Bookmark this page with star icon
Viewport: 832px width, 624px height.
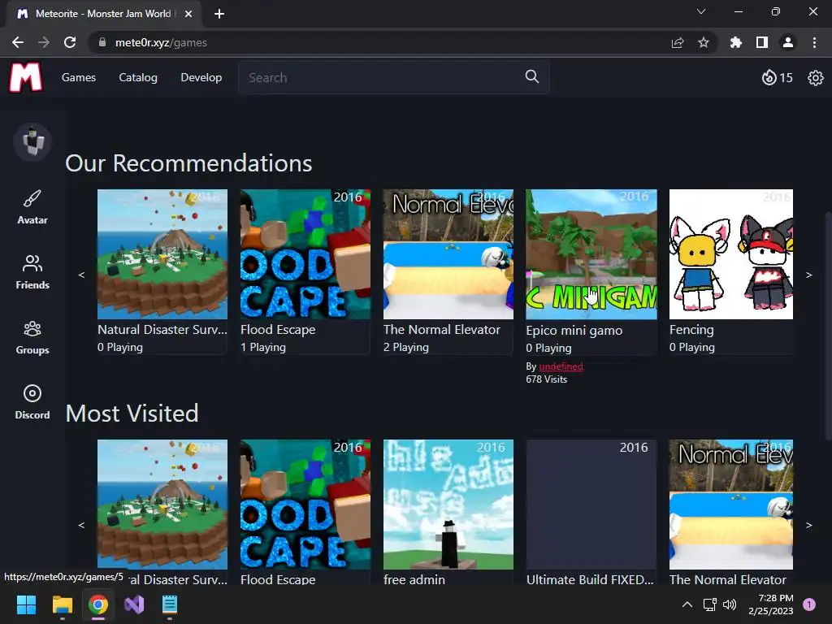click(x=704, y=42)
